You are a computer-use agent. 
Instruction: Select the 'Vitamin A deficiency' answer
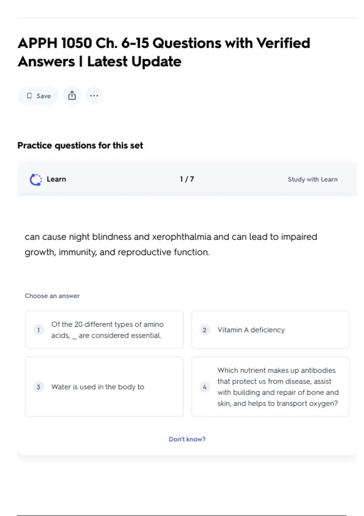click(270, 330)
